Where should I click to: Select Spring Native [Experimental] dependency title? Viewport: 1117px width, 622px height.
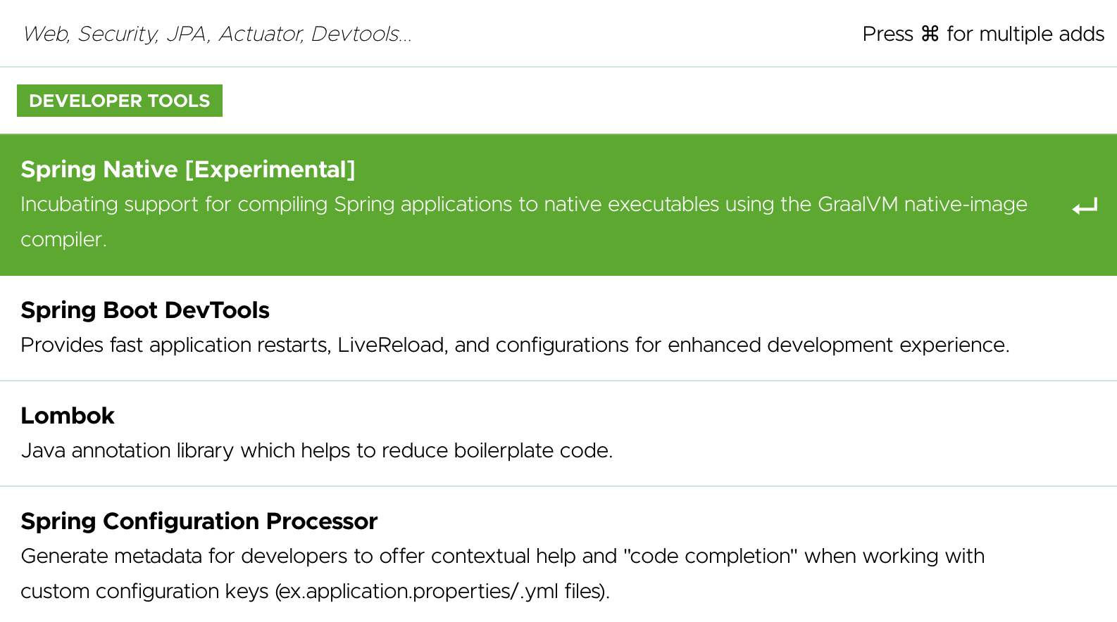coord(188,170)
